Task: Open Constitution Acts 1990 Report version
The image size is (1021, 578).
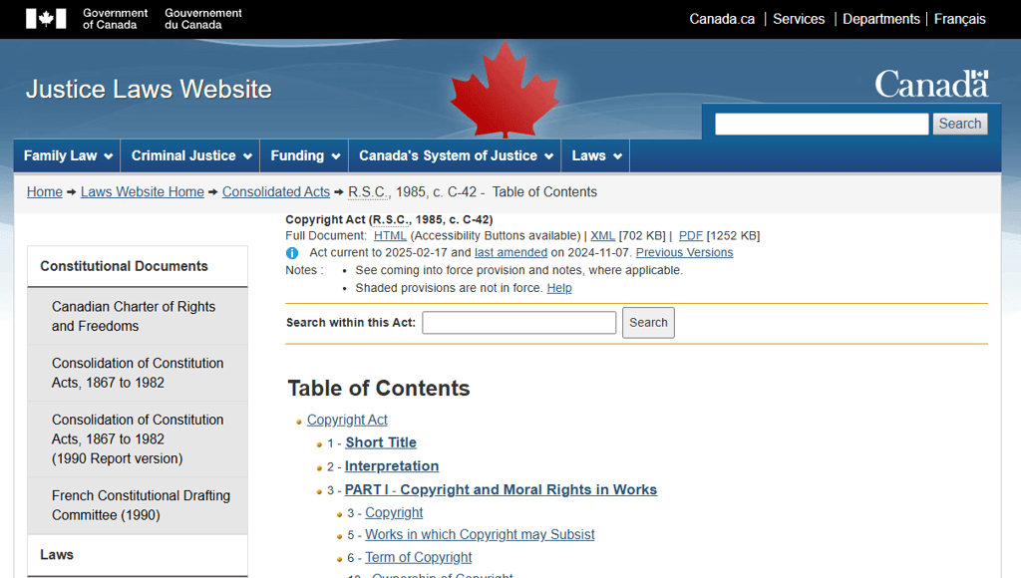Action: 138,439
